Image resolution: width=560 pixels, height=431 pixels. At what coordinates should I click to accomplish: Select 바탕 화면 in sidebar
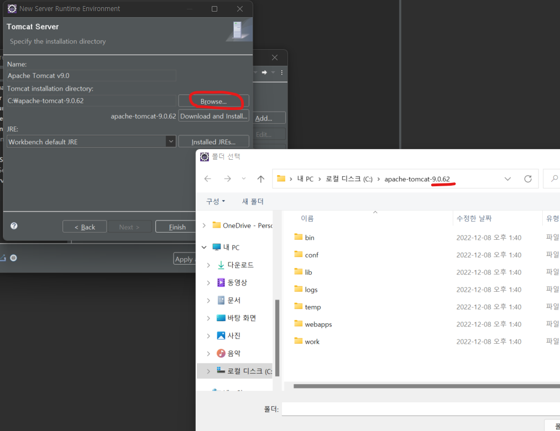tap(237, 318)
